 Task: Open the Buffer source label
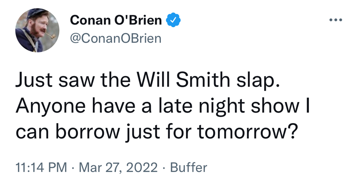(x=189, y=167)
